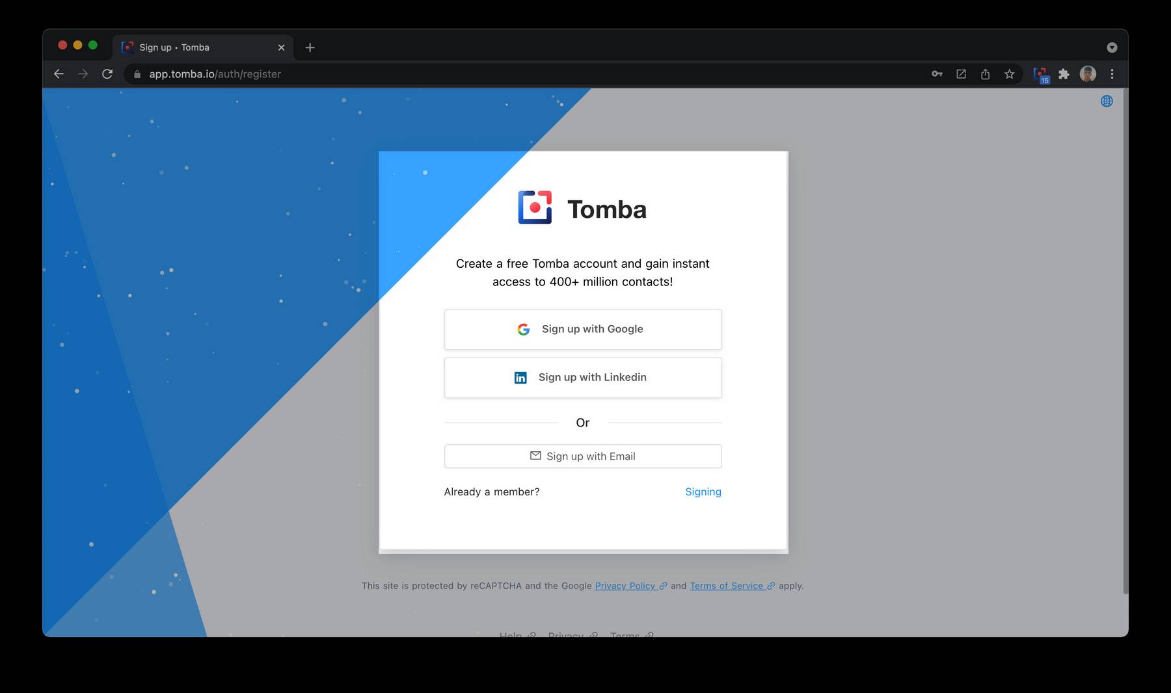This screenshot has width=1171, height=693.
Task: Open Chrome's three-dot menu
Action: pos(1112,74)
